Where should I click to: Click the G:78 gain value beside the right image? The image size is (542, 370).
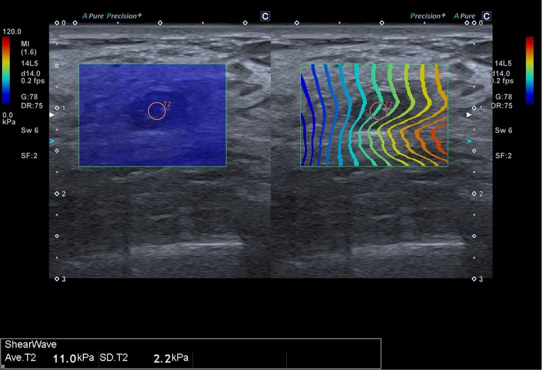503,97
